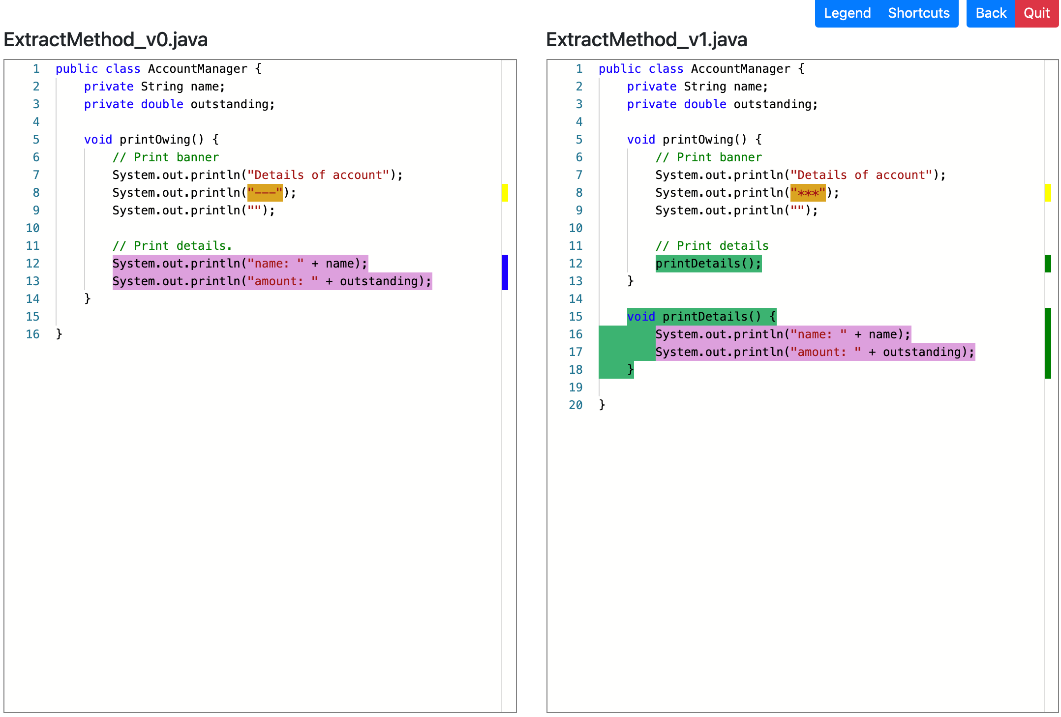
Task: Click the green printDetails(); call on line 12
Action: (x=708, y=264)
